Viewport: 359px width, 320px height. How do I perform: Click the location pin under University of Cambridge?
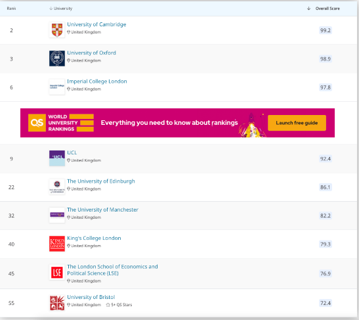[x=68, y=32]
